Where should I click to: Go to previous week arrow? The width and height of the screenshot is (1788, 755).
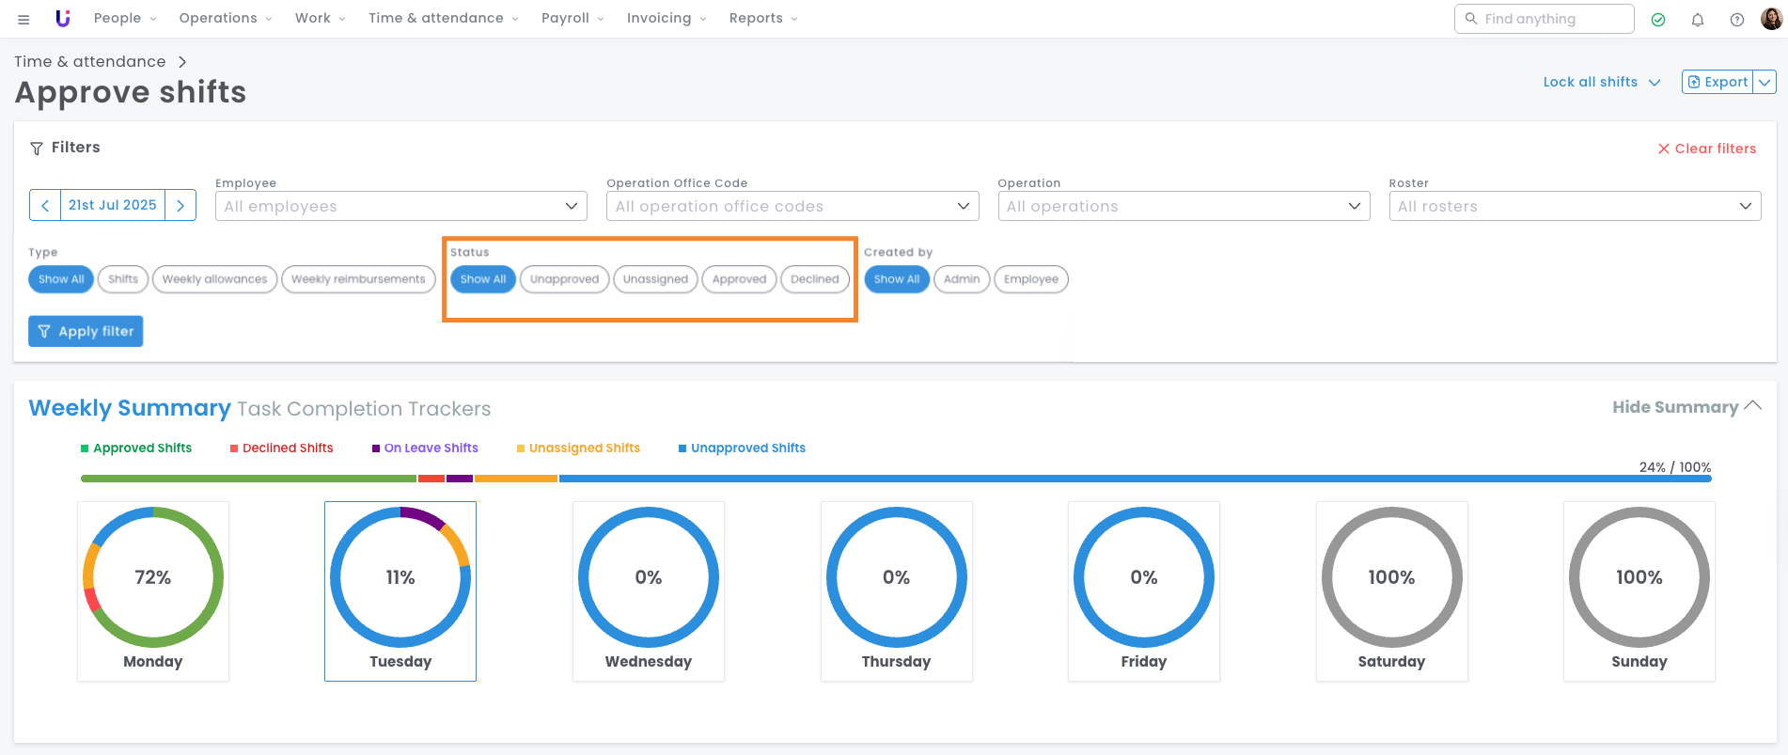[45, 205]
